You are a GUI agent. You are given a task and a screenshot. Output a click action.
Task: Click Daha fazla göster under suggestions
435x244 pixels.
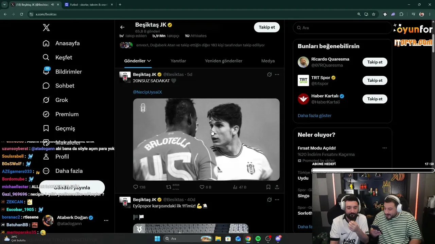pos(314,116)
